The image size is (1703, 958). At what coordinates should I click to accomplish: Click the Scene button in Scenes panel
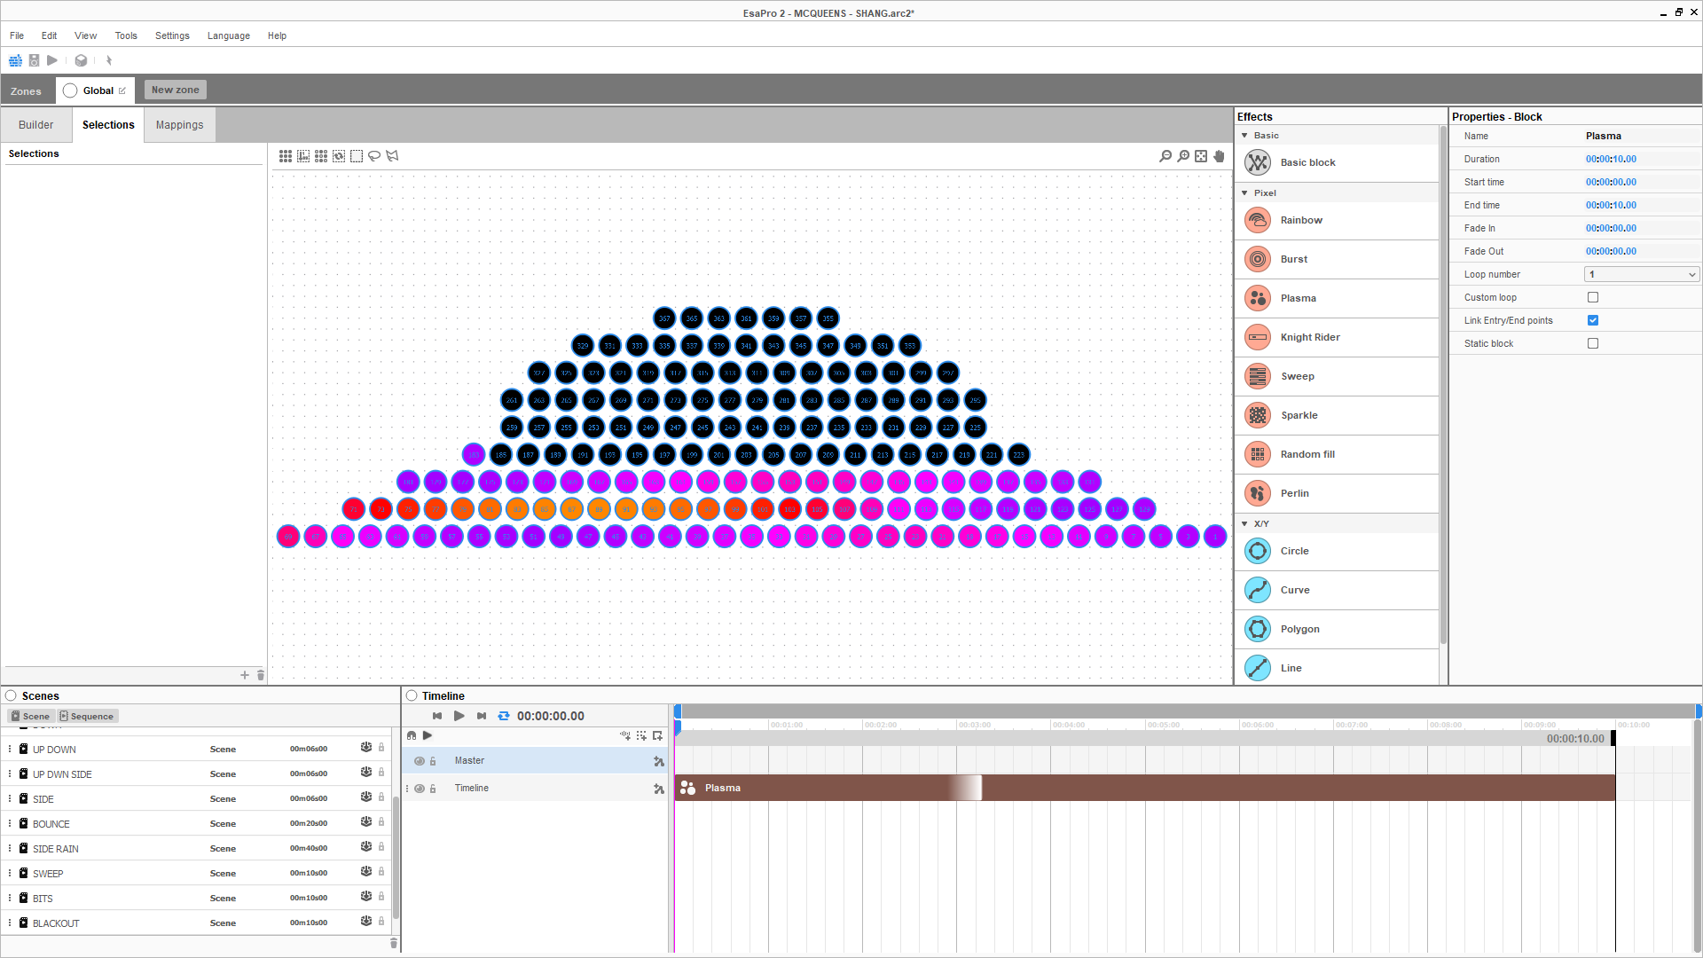31,717
